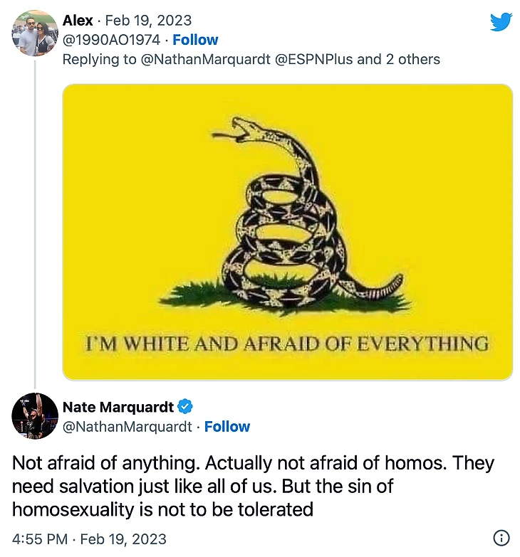Click the @1990AO1974 handle
The image size is (520, 557).
coord(111,40)
